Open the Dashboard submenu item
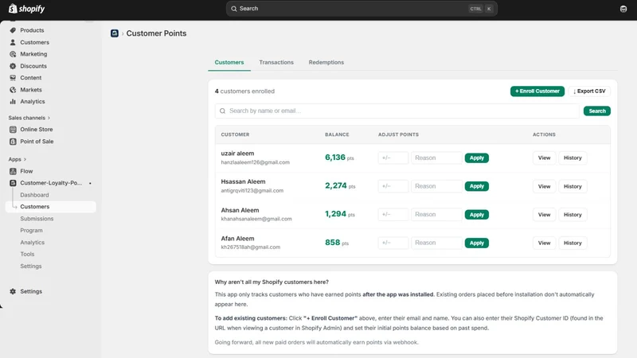Screen dimensions: 637x358 click(34, 195)
